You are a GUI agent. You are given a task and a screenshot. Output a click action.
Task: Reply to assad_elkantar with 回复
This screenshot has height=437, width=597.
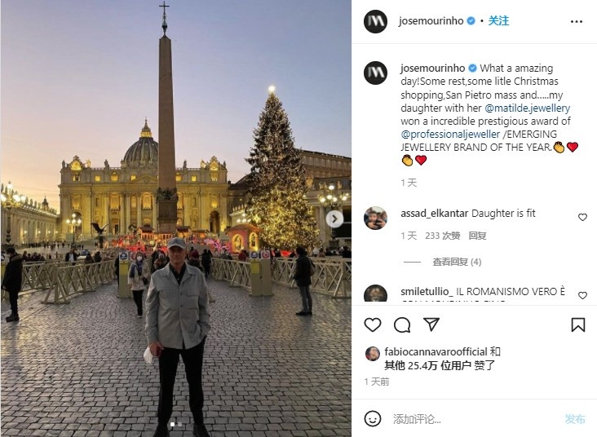pyautogui.click(x=477, y=236)
